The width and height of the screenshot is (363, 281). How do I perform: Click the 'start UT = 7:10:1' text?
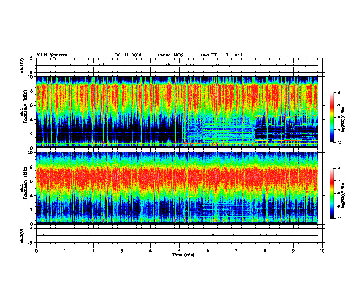[x=221, y=55]
